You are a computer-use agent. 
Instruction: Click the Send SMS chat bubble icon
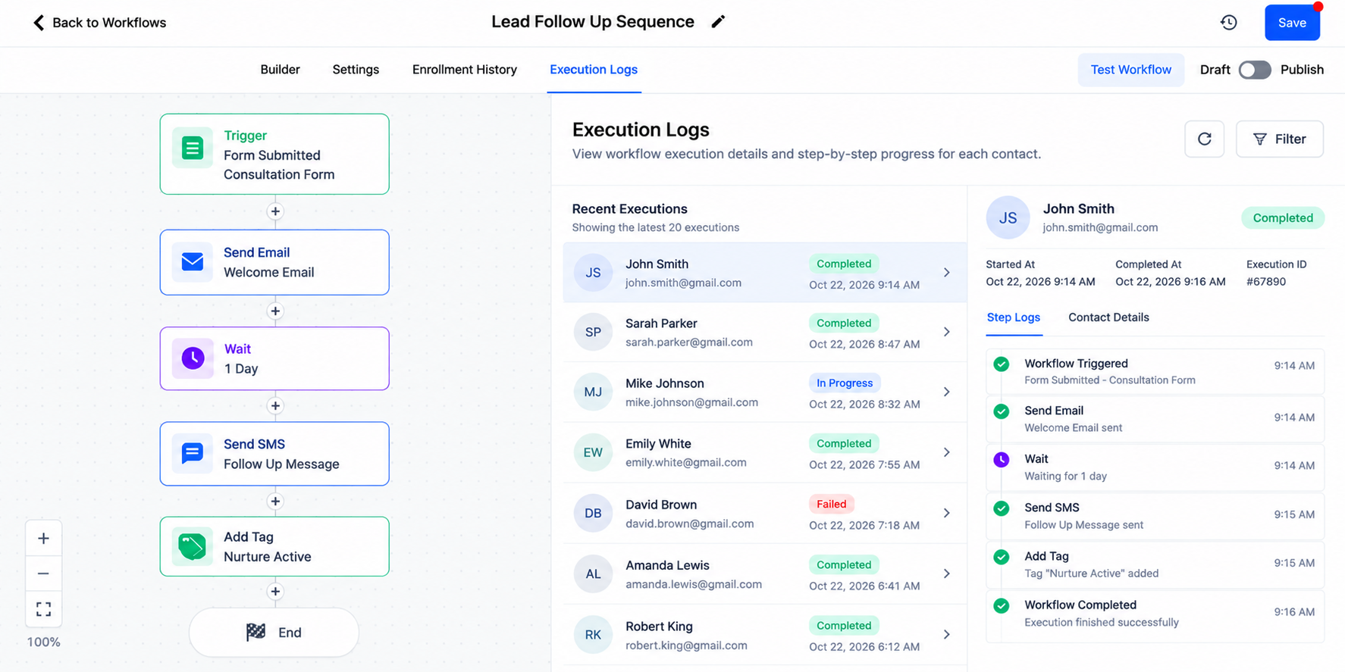(193, 454)
